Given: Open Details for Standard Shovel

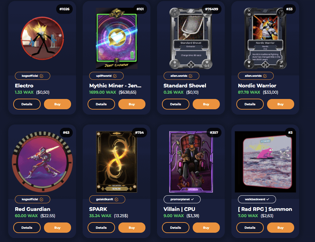Looking at the screenshot, I should [176, 104].
